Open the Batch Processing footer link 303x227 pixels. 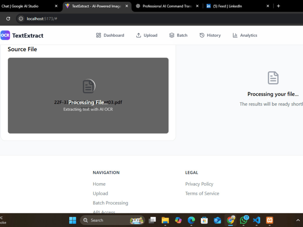(110, 203)
